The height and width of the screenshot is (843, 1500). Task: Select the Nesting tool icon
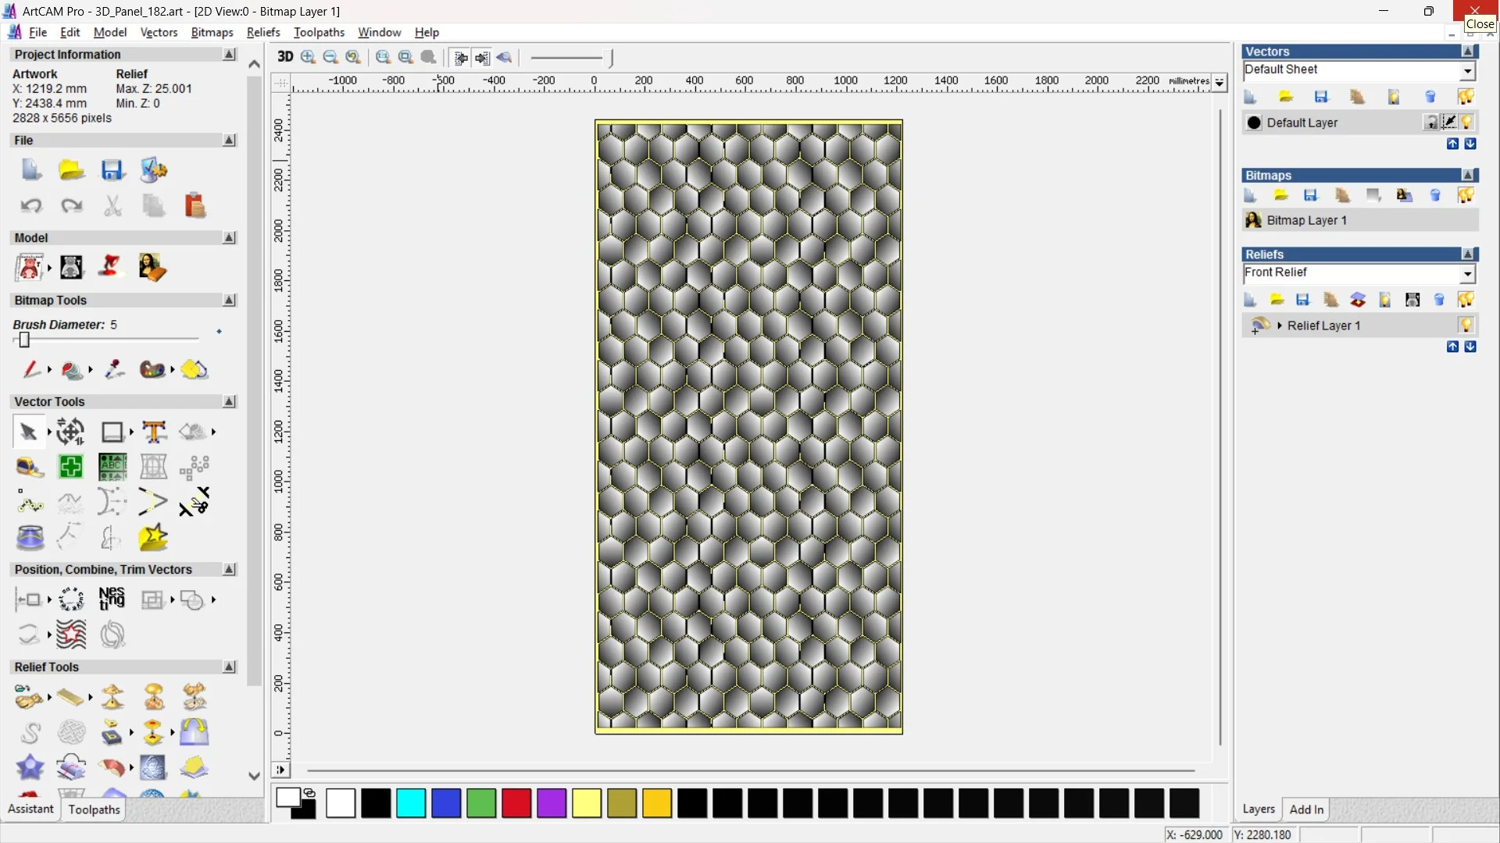click(112, 599)
